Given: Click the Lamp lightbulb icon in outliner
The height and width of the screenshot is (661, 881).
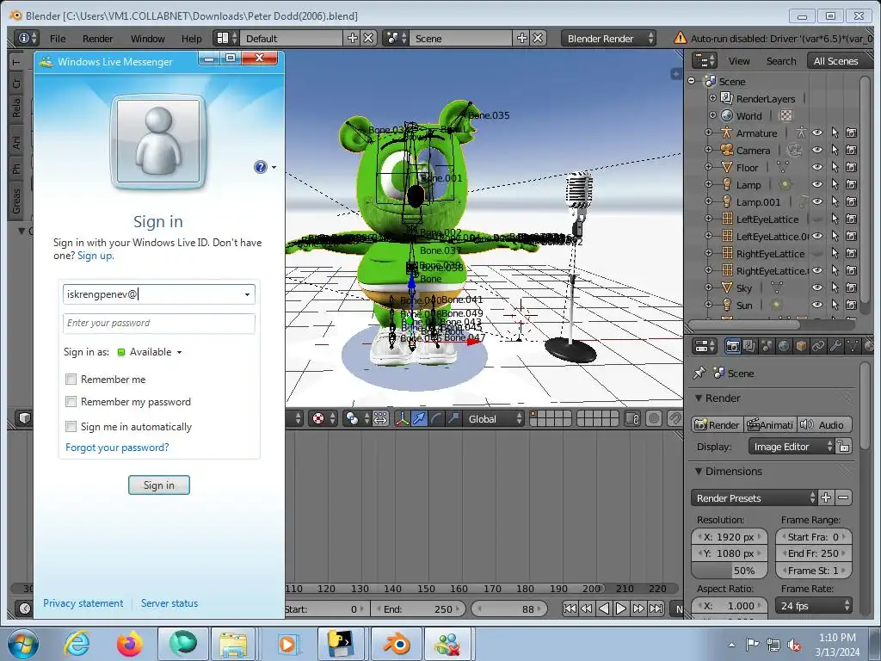Looking at the screenshot, I should [726, 184].
